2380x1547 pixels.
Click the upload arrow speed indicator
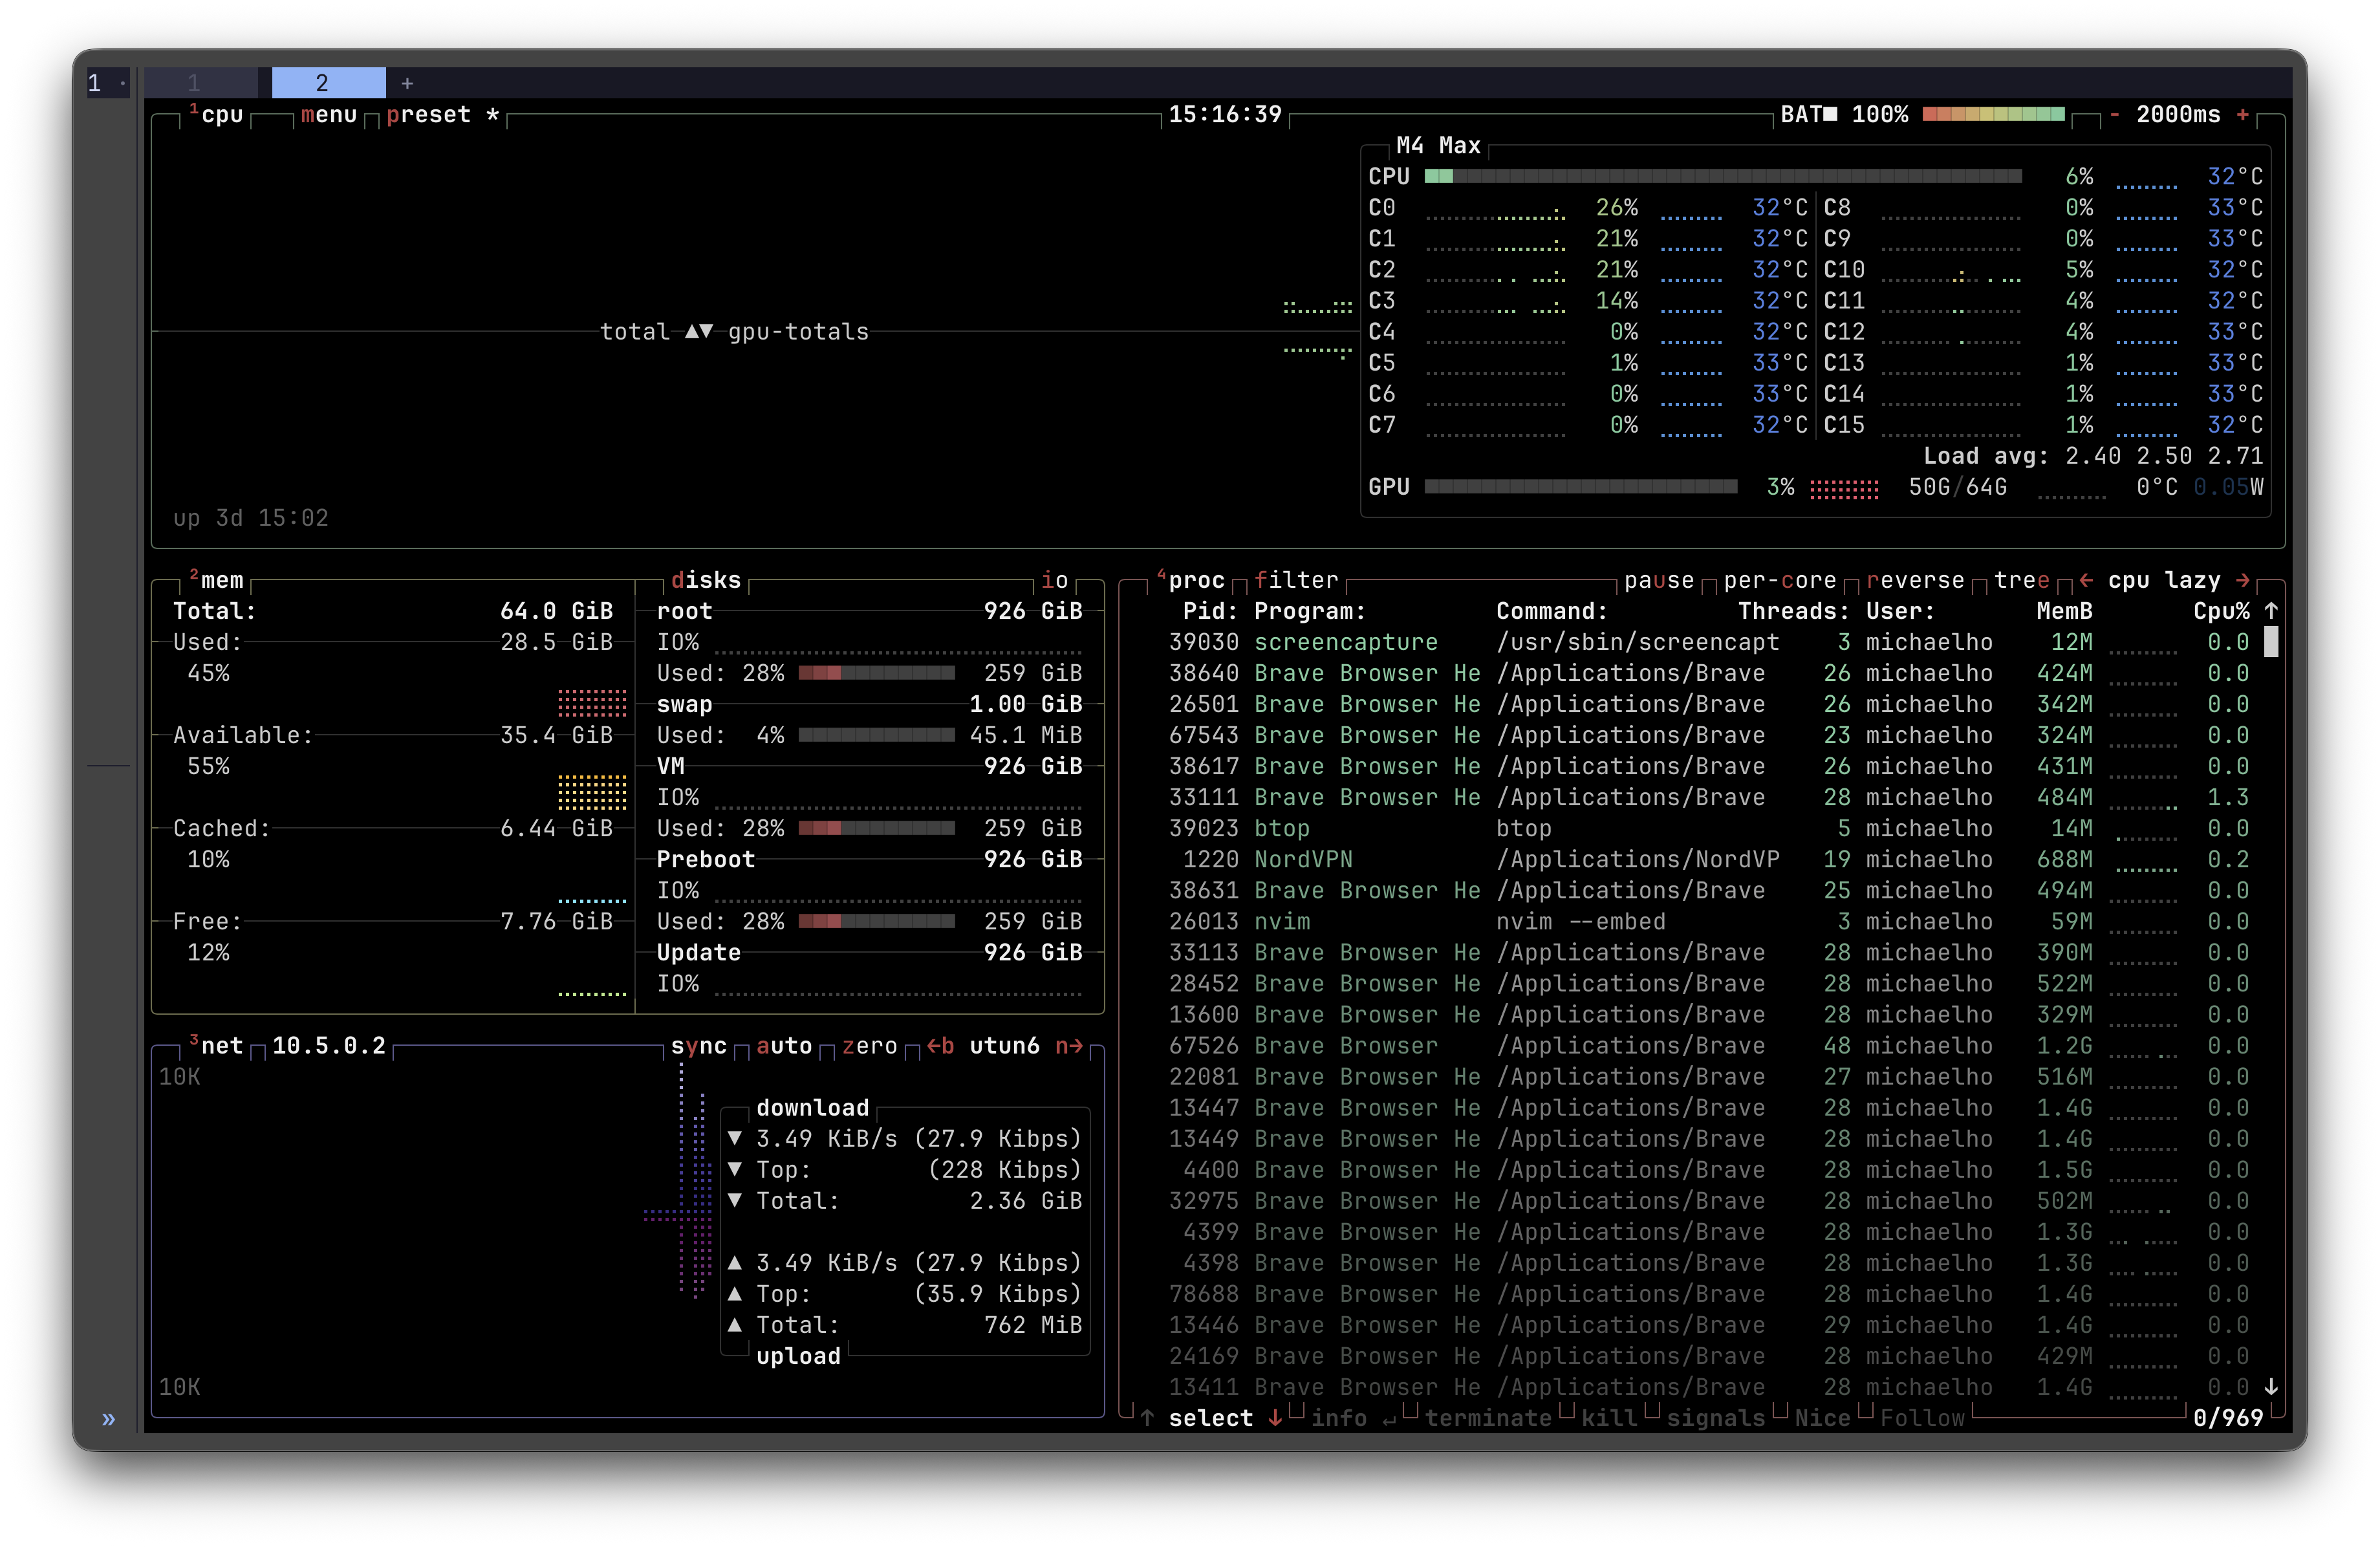[735, 1263]
